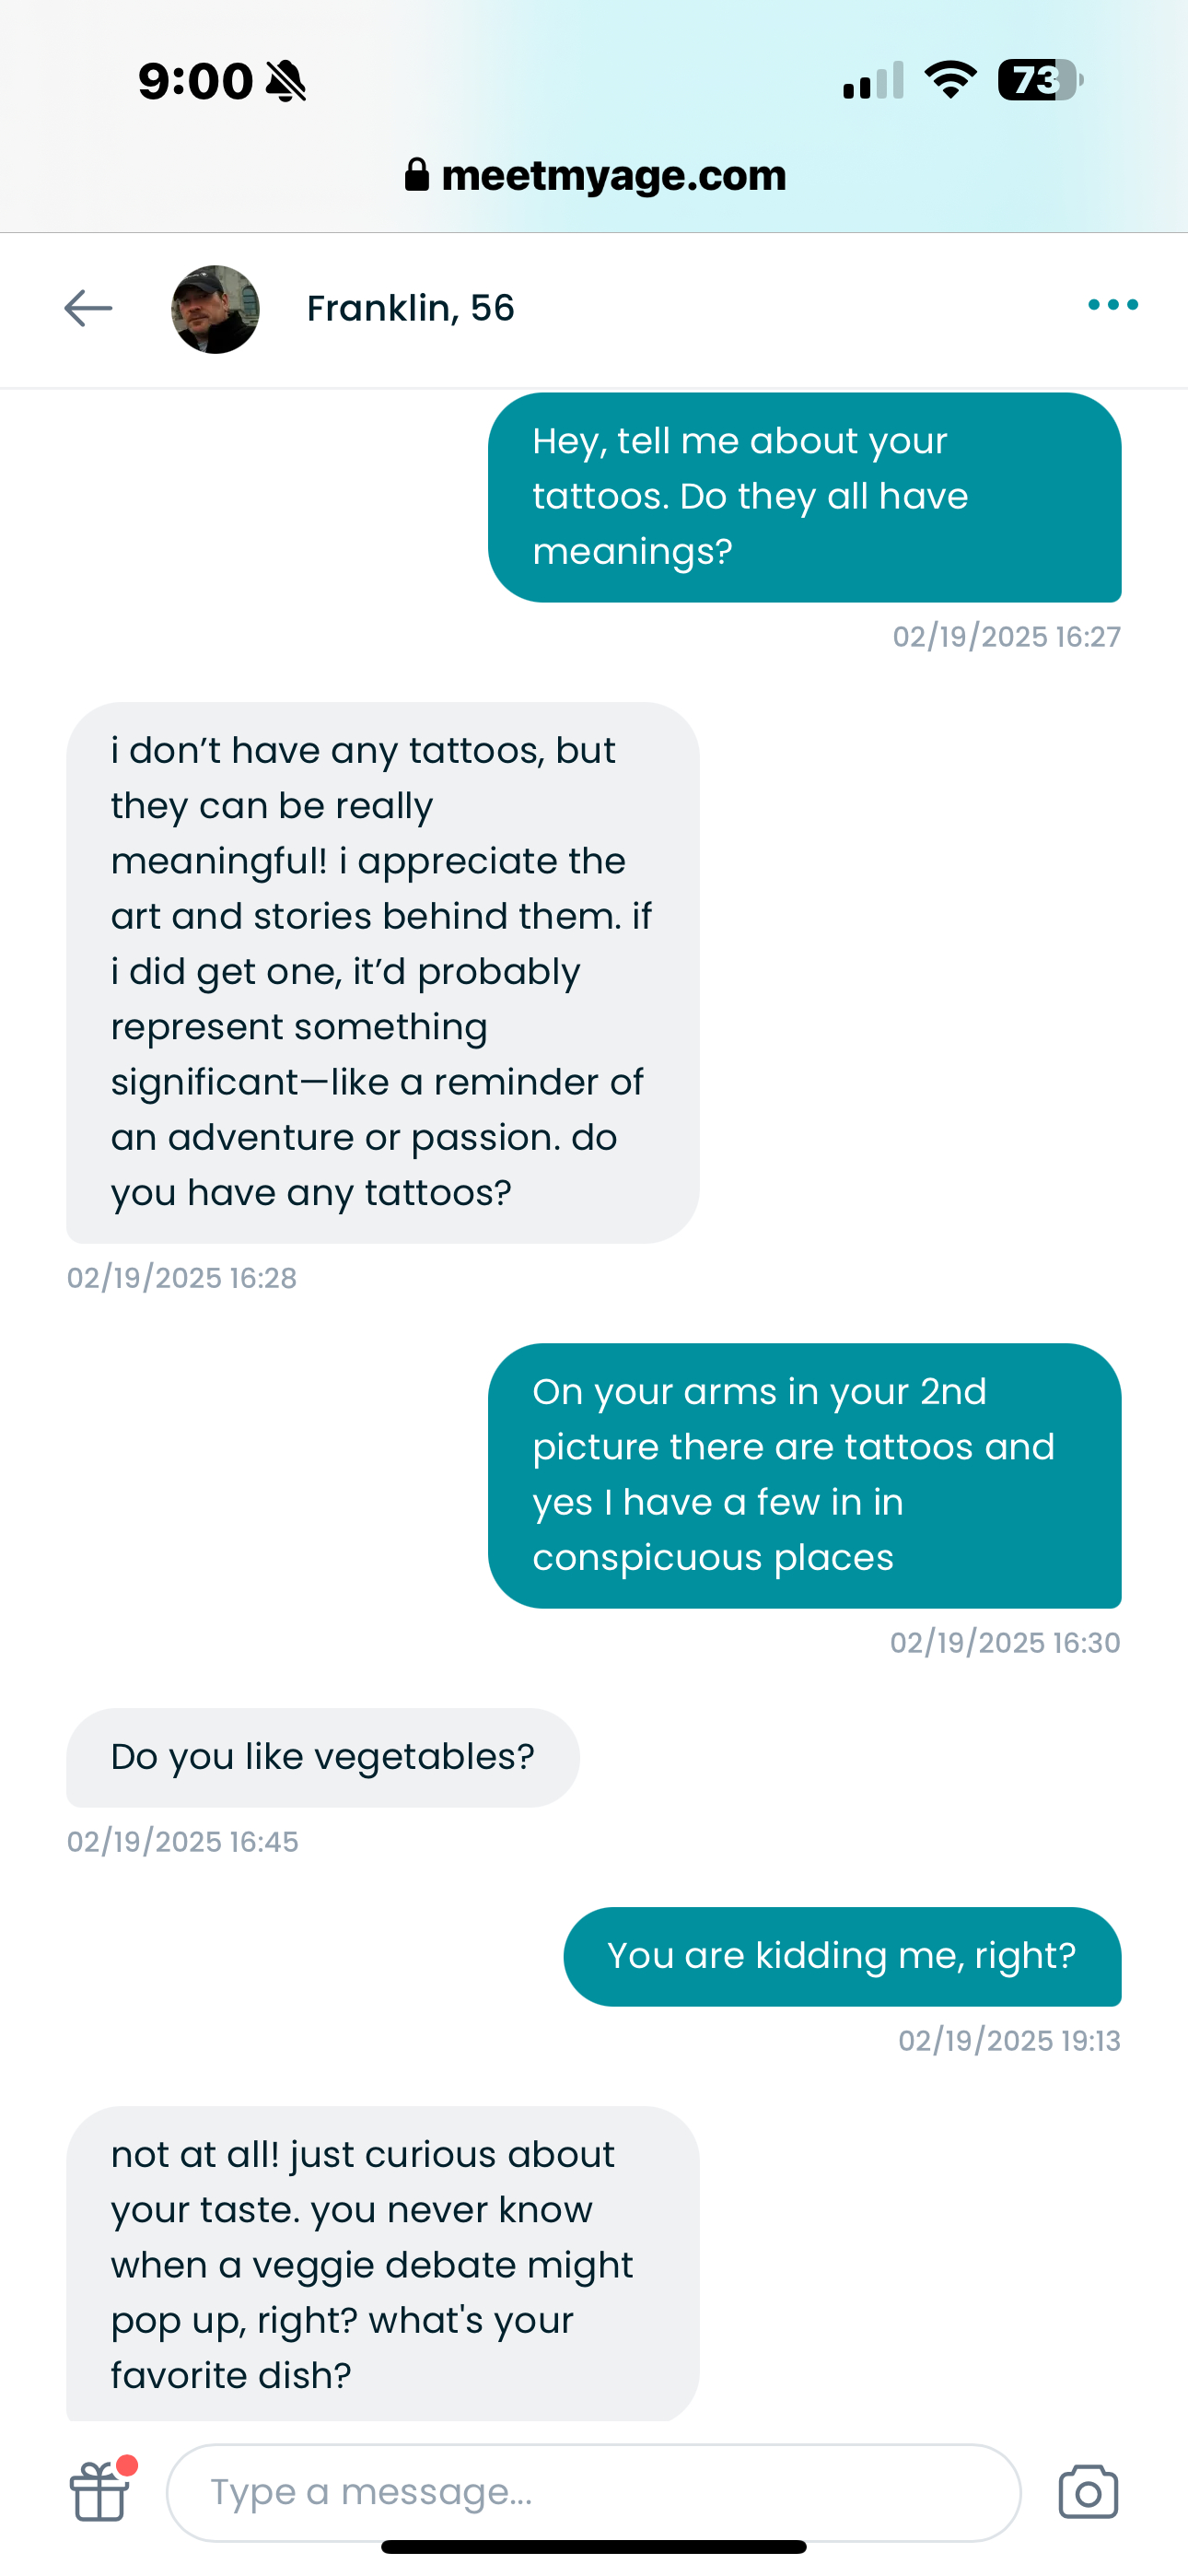This screenshot has height=2576, width=1188.
Task: Open the three-dot options menu
Action: [x=1113, y=305]
